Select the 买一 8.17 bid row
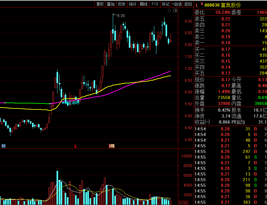This screenshot has height=205, width=267. [x=231, y=49]
